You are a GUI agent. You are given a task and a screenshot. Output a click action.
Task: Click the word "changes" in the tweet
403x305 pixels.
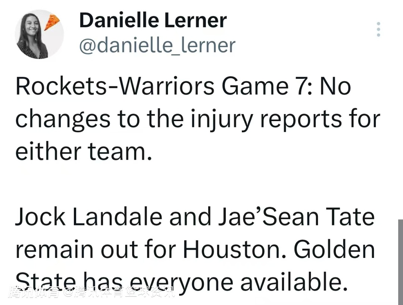[63, 119]
